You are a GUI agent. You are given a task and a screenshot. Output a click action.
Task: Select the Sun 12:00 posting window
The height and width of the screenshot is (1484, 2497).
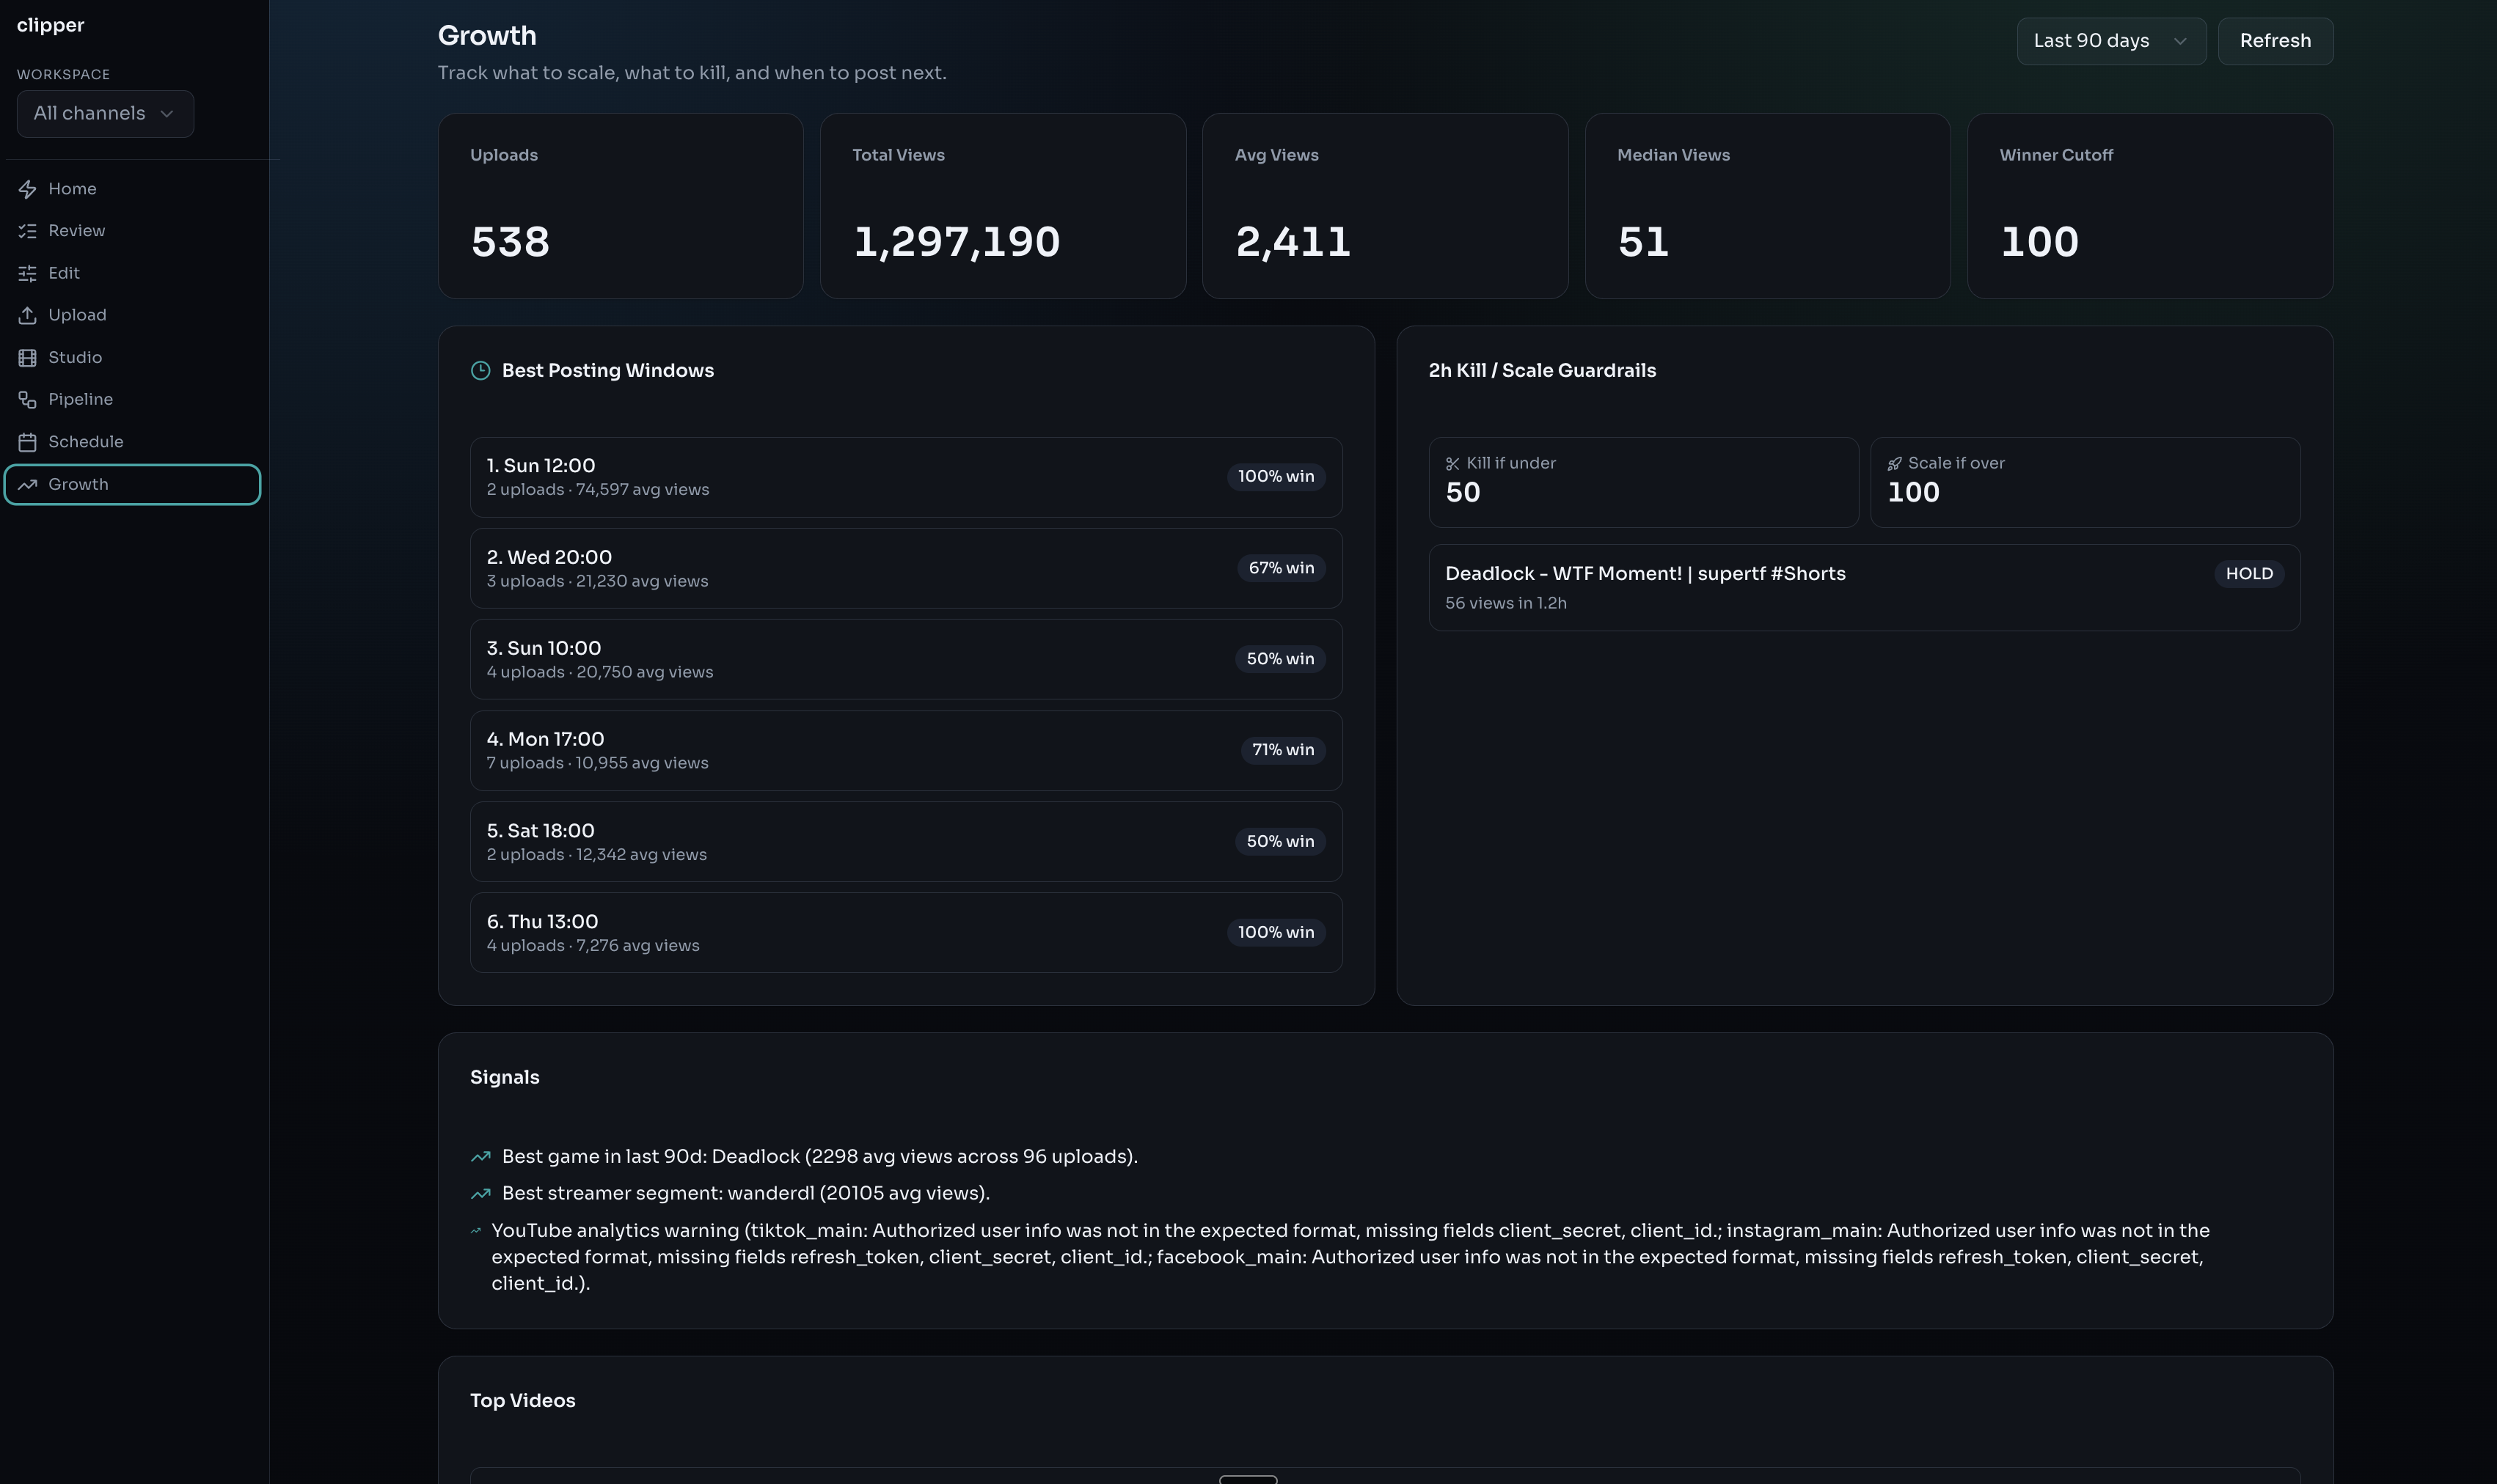click(x=905, y=477)
